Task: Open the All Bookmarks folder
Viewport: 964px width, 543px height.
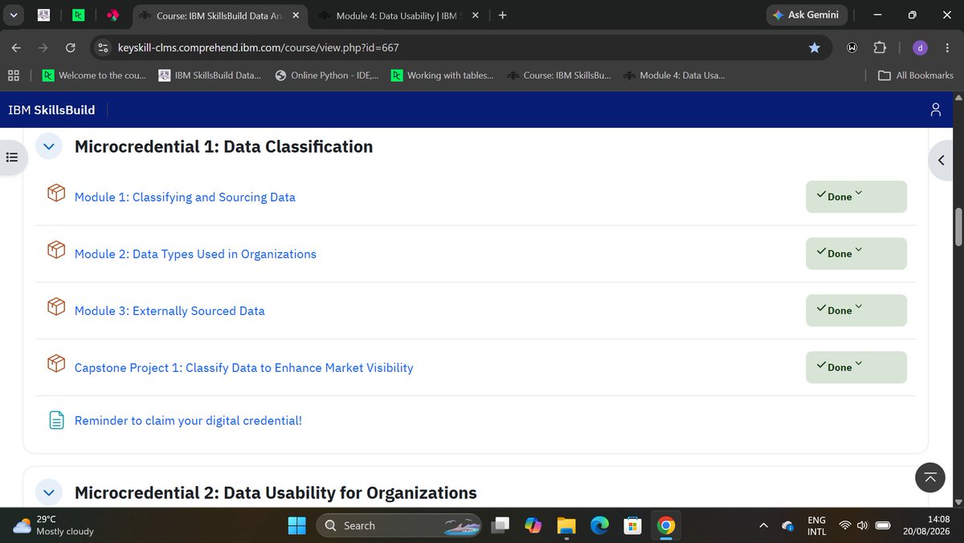Action: pos(916,76)
